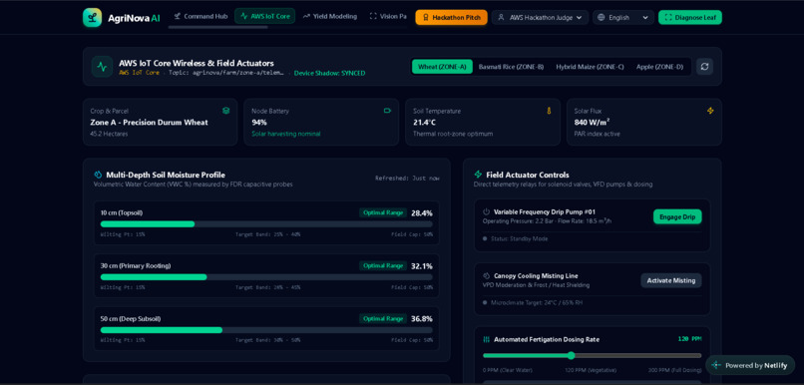
Task: Click the 120 PPM dosing value
Action: (689, 339)
